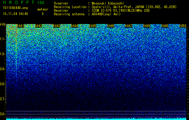189x120 pixels.
Task: Click the 1.0 frequency axis label
Action: tap(3, 54)
